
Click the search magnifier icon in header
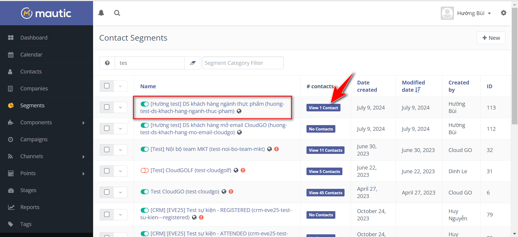point(117,13)
